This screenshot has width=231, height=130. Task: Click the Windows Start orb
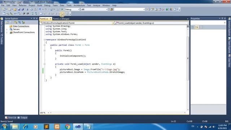(x=4, y=127)
